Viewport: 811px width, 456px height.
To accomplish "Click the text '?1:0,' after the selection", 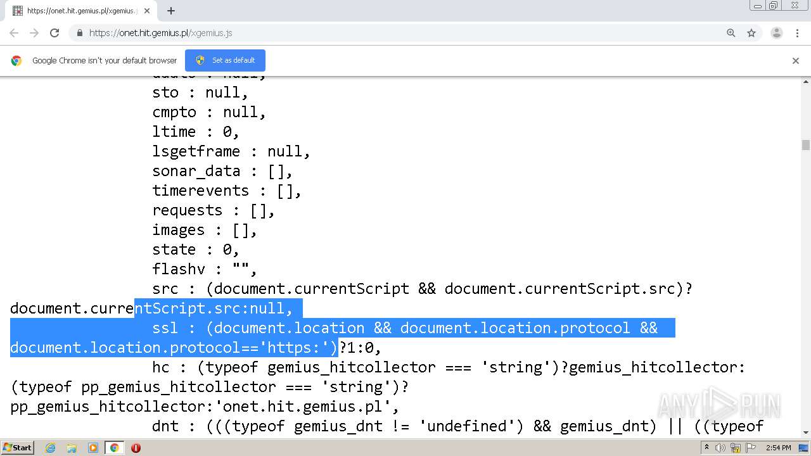I will (x=361, y=348).
